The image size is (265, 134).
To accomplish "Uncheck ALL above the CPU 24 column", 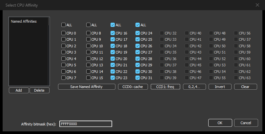I will [137, 25].
